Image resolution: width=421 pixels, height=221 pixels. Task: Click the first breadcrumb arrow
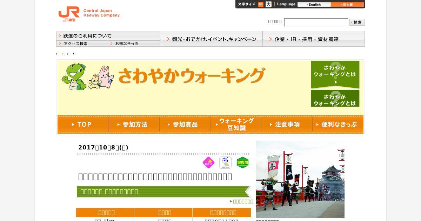point(56,54)
